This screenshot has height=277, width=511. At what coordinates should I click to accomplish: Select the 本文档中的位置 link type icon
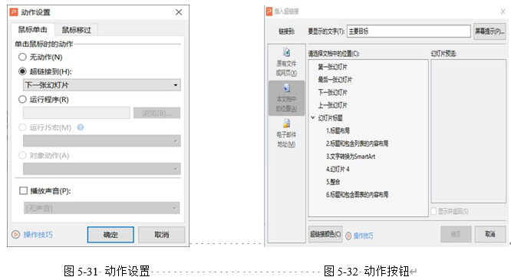click(286, 87)
